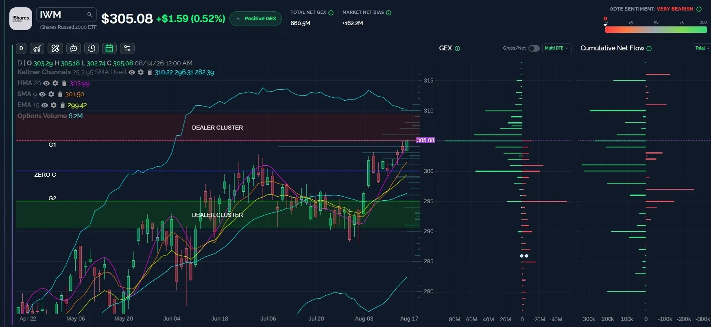Image resolution: width=711 pixels, height=327 pixels.
Task: Toggle visibility of EMA 15
Action: [x=45, y=105]
